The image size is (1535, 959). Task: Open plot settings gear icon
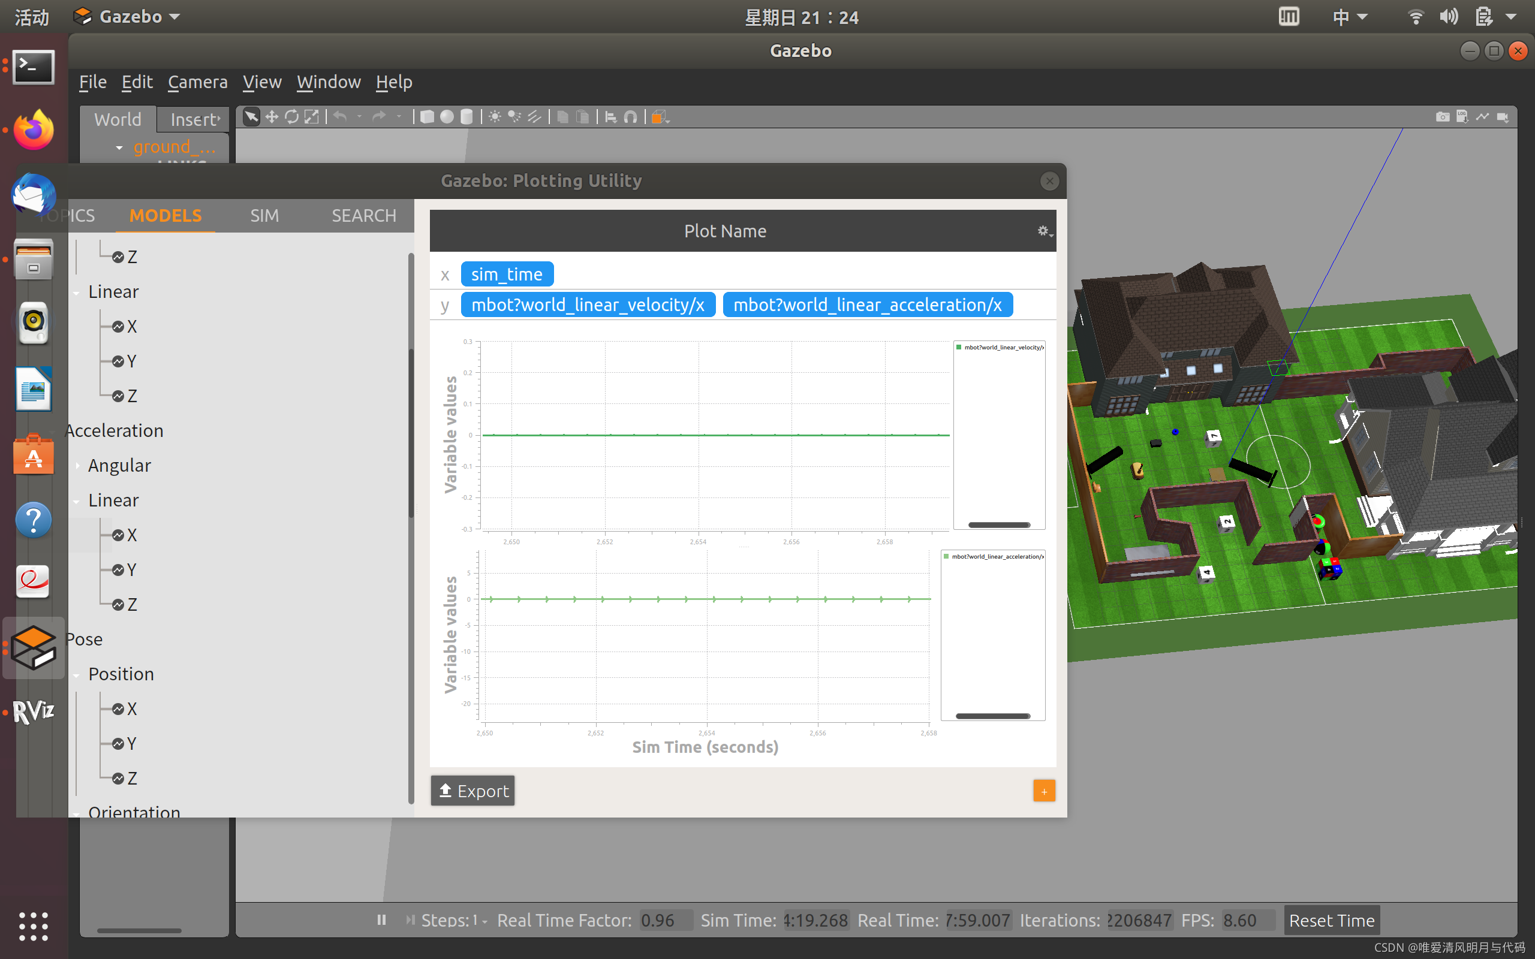(1044, 231)
